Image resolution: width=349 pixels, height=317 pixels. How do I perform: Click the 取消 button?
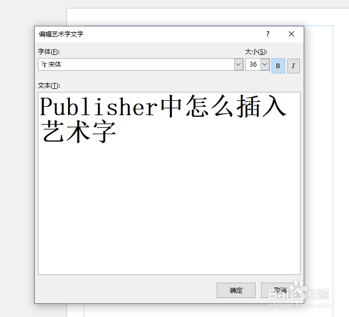pyautogui.click(x=280, y=290)
